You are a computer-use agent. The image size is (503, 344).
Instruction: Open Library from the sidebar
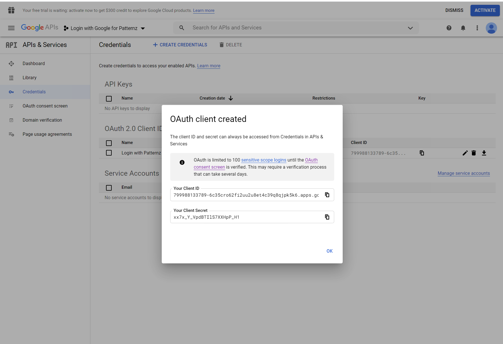coord(29,78)
